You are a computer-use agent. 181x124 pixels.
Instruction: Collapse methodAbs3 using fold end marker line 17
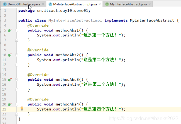click(16, 89)
